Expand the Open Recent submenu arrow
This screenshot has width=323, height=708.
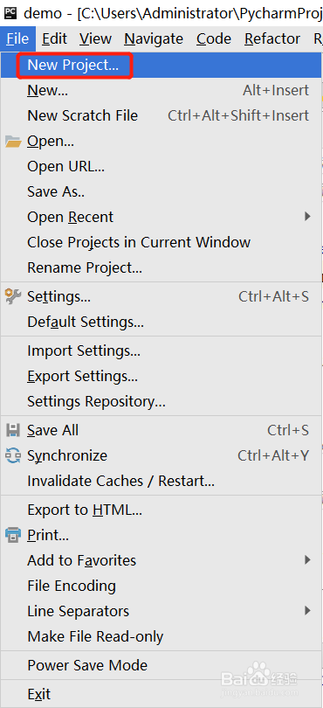(307, 217)
